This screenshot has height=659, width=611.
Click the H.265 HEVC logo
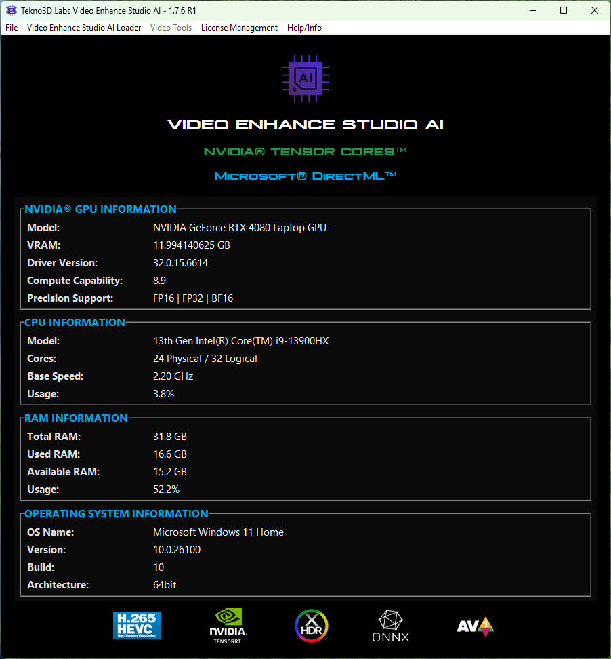coord(137,625)
